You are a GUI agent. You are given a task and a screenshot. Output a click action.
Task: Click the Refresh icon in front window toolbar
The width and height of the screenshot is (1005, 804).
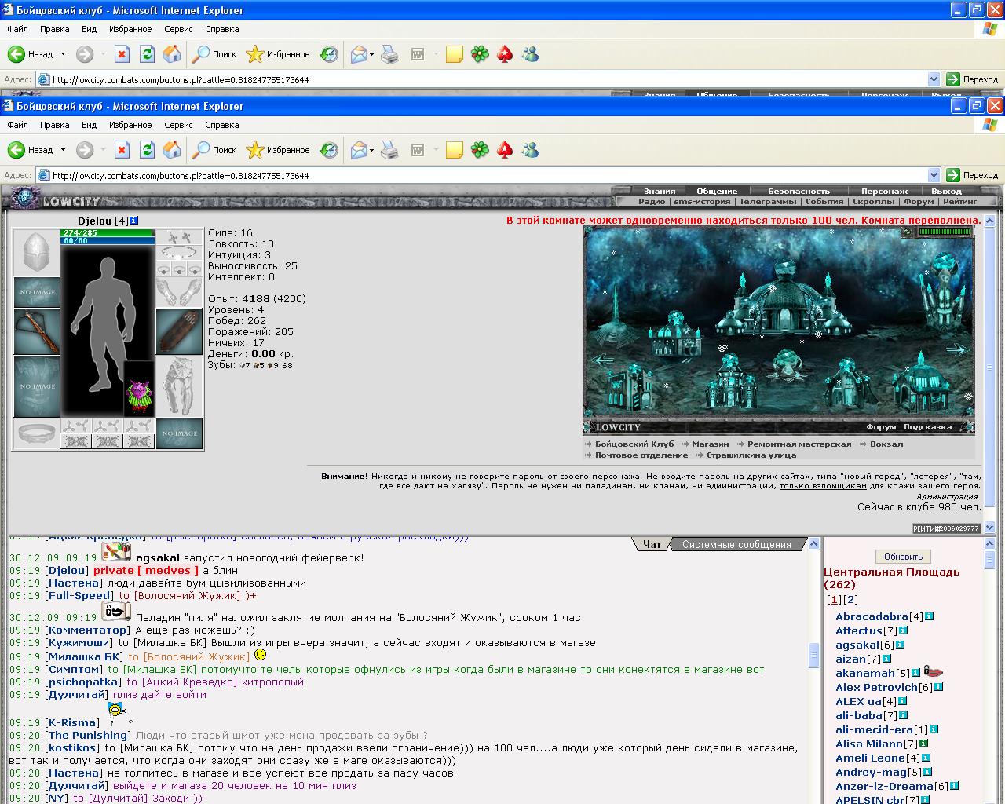147,150
